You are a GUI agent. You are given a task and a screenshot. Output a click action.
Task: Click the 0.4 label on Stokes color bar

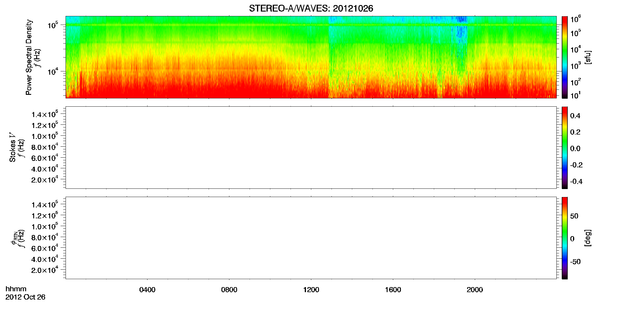(x=575, y=116)
